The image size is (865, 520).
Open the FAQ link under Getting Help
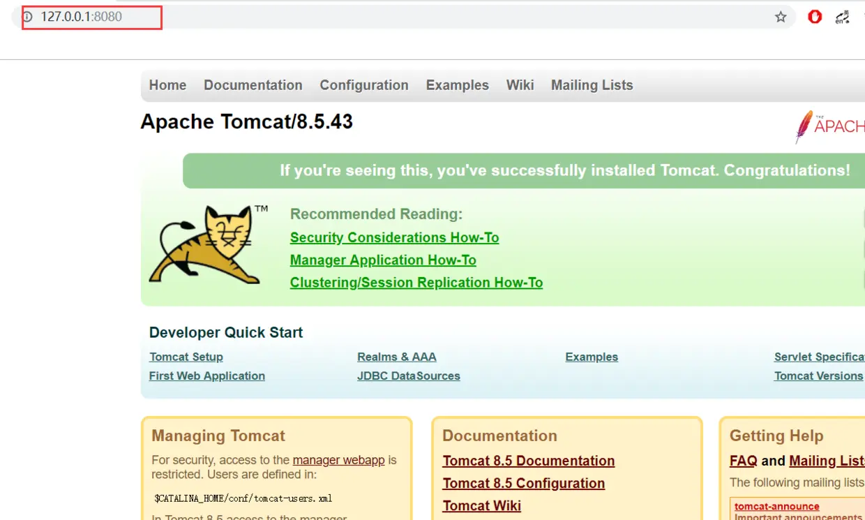tap(744, 461)
